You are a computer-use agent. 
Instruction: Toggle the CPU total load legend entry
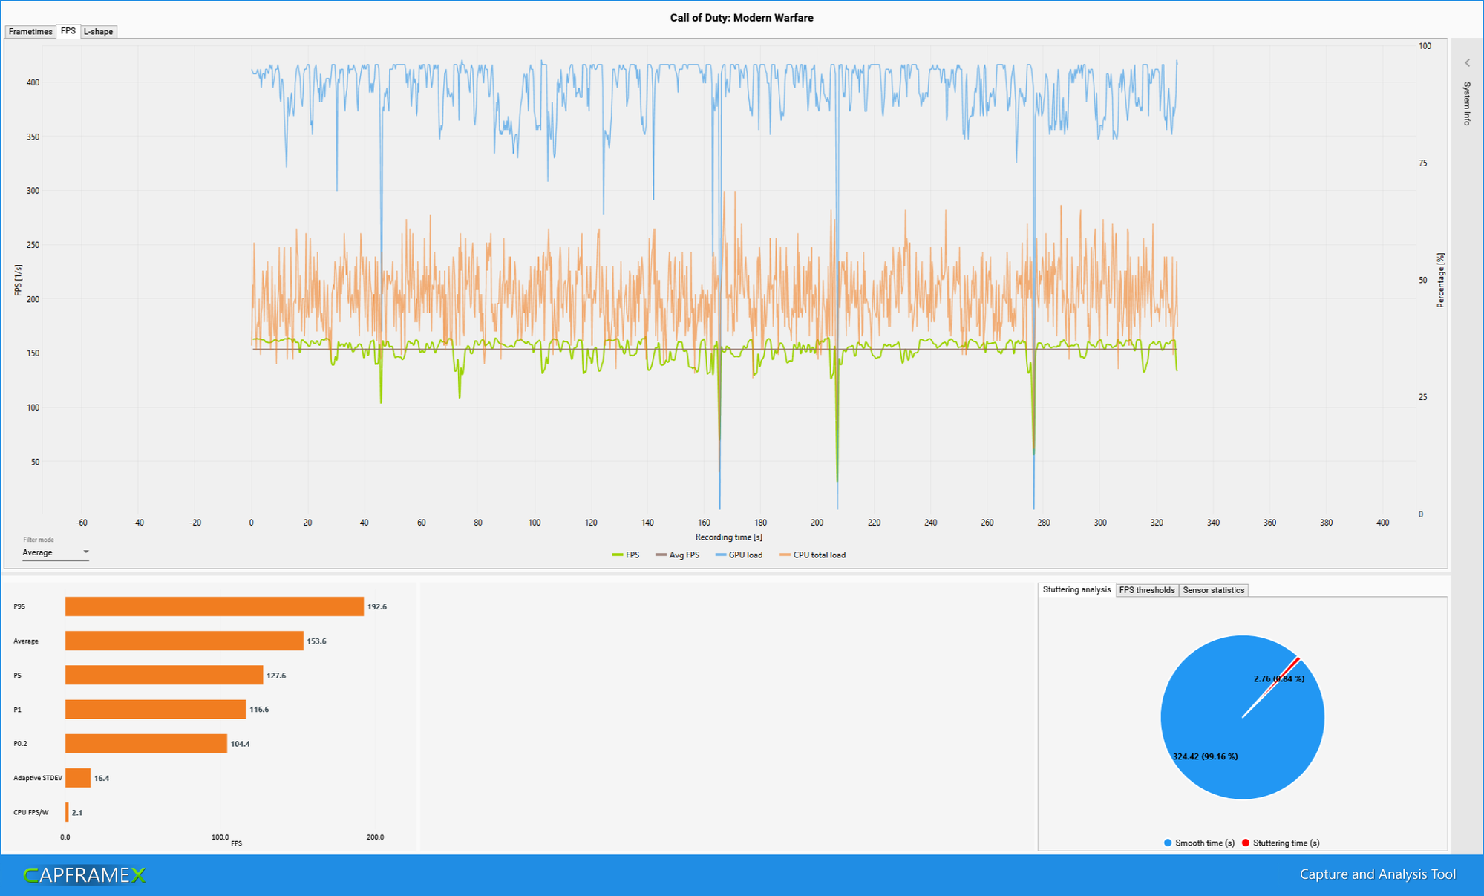click(x=813, y=555)
